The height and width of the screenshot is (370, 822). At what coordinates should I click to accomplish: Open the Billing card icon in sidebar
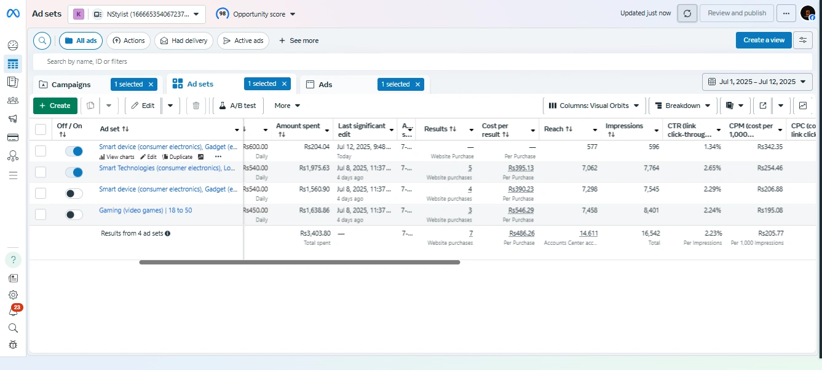[x=13, y=137]
